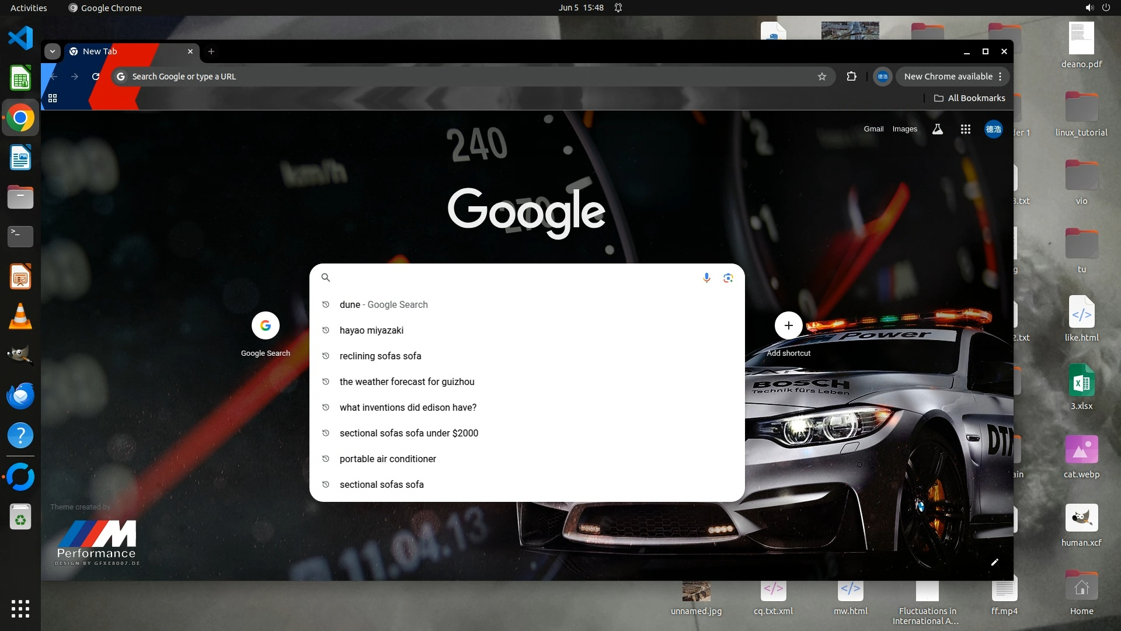The image size is (1121, 631).
Task: Launch VLC from the Ubuntu dock
Action: point(20,316)
